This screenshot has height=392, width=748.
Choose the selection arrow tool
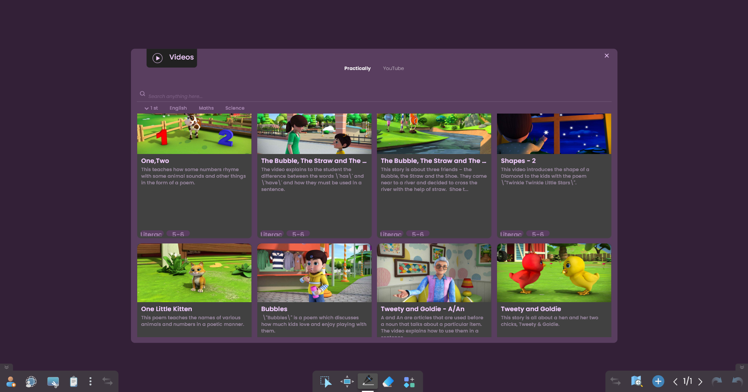tap(325, 382)
